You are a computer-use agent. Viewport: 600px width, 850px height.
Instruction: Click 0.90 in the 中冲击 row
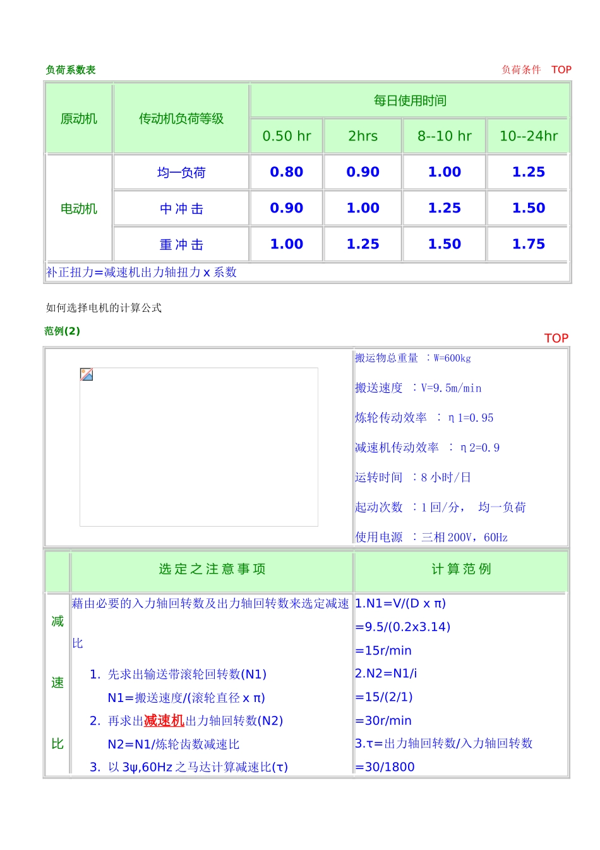(x=287, y=208)
